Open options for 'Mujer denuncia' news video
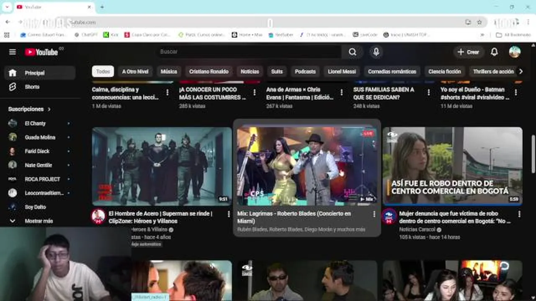536x301 pixels. [x=519, y=214]
